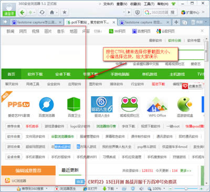210x192 pixels.
Task: Click the 更多>> link
Action: tap(186, 170)
